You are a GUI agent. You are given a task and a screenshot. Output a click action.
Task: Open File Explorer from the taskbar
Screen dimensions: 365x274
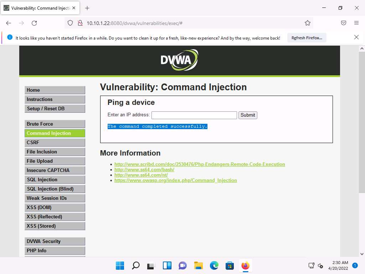(x=198, y=265)
